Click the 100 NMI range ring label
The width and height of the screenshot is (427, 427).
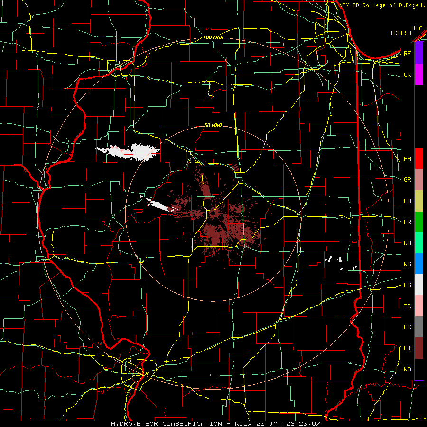pyautogui.click(x=213, y=37)
